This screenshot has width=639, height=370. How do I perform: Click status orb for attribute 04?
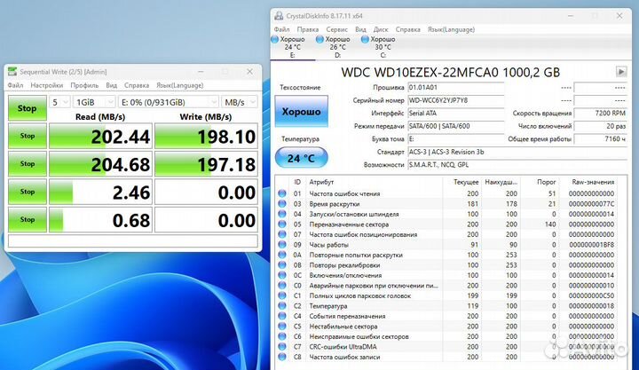click(282, 214)
